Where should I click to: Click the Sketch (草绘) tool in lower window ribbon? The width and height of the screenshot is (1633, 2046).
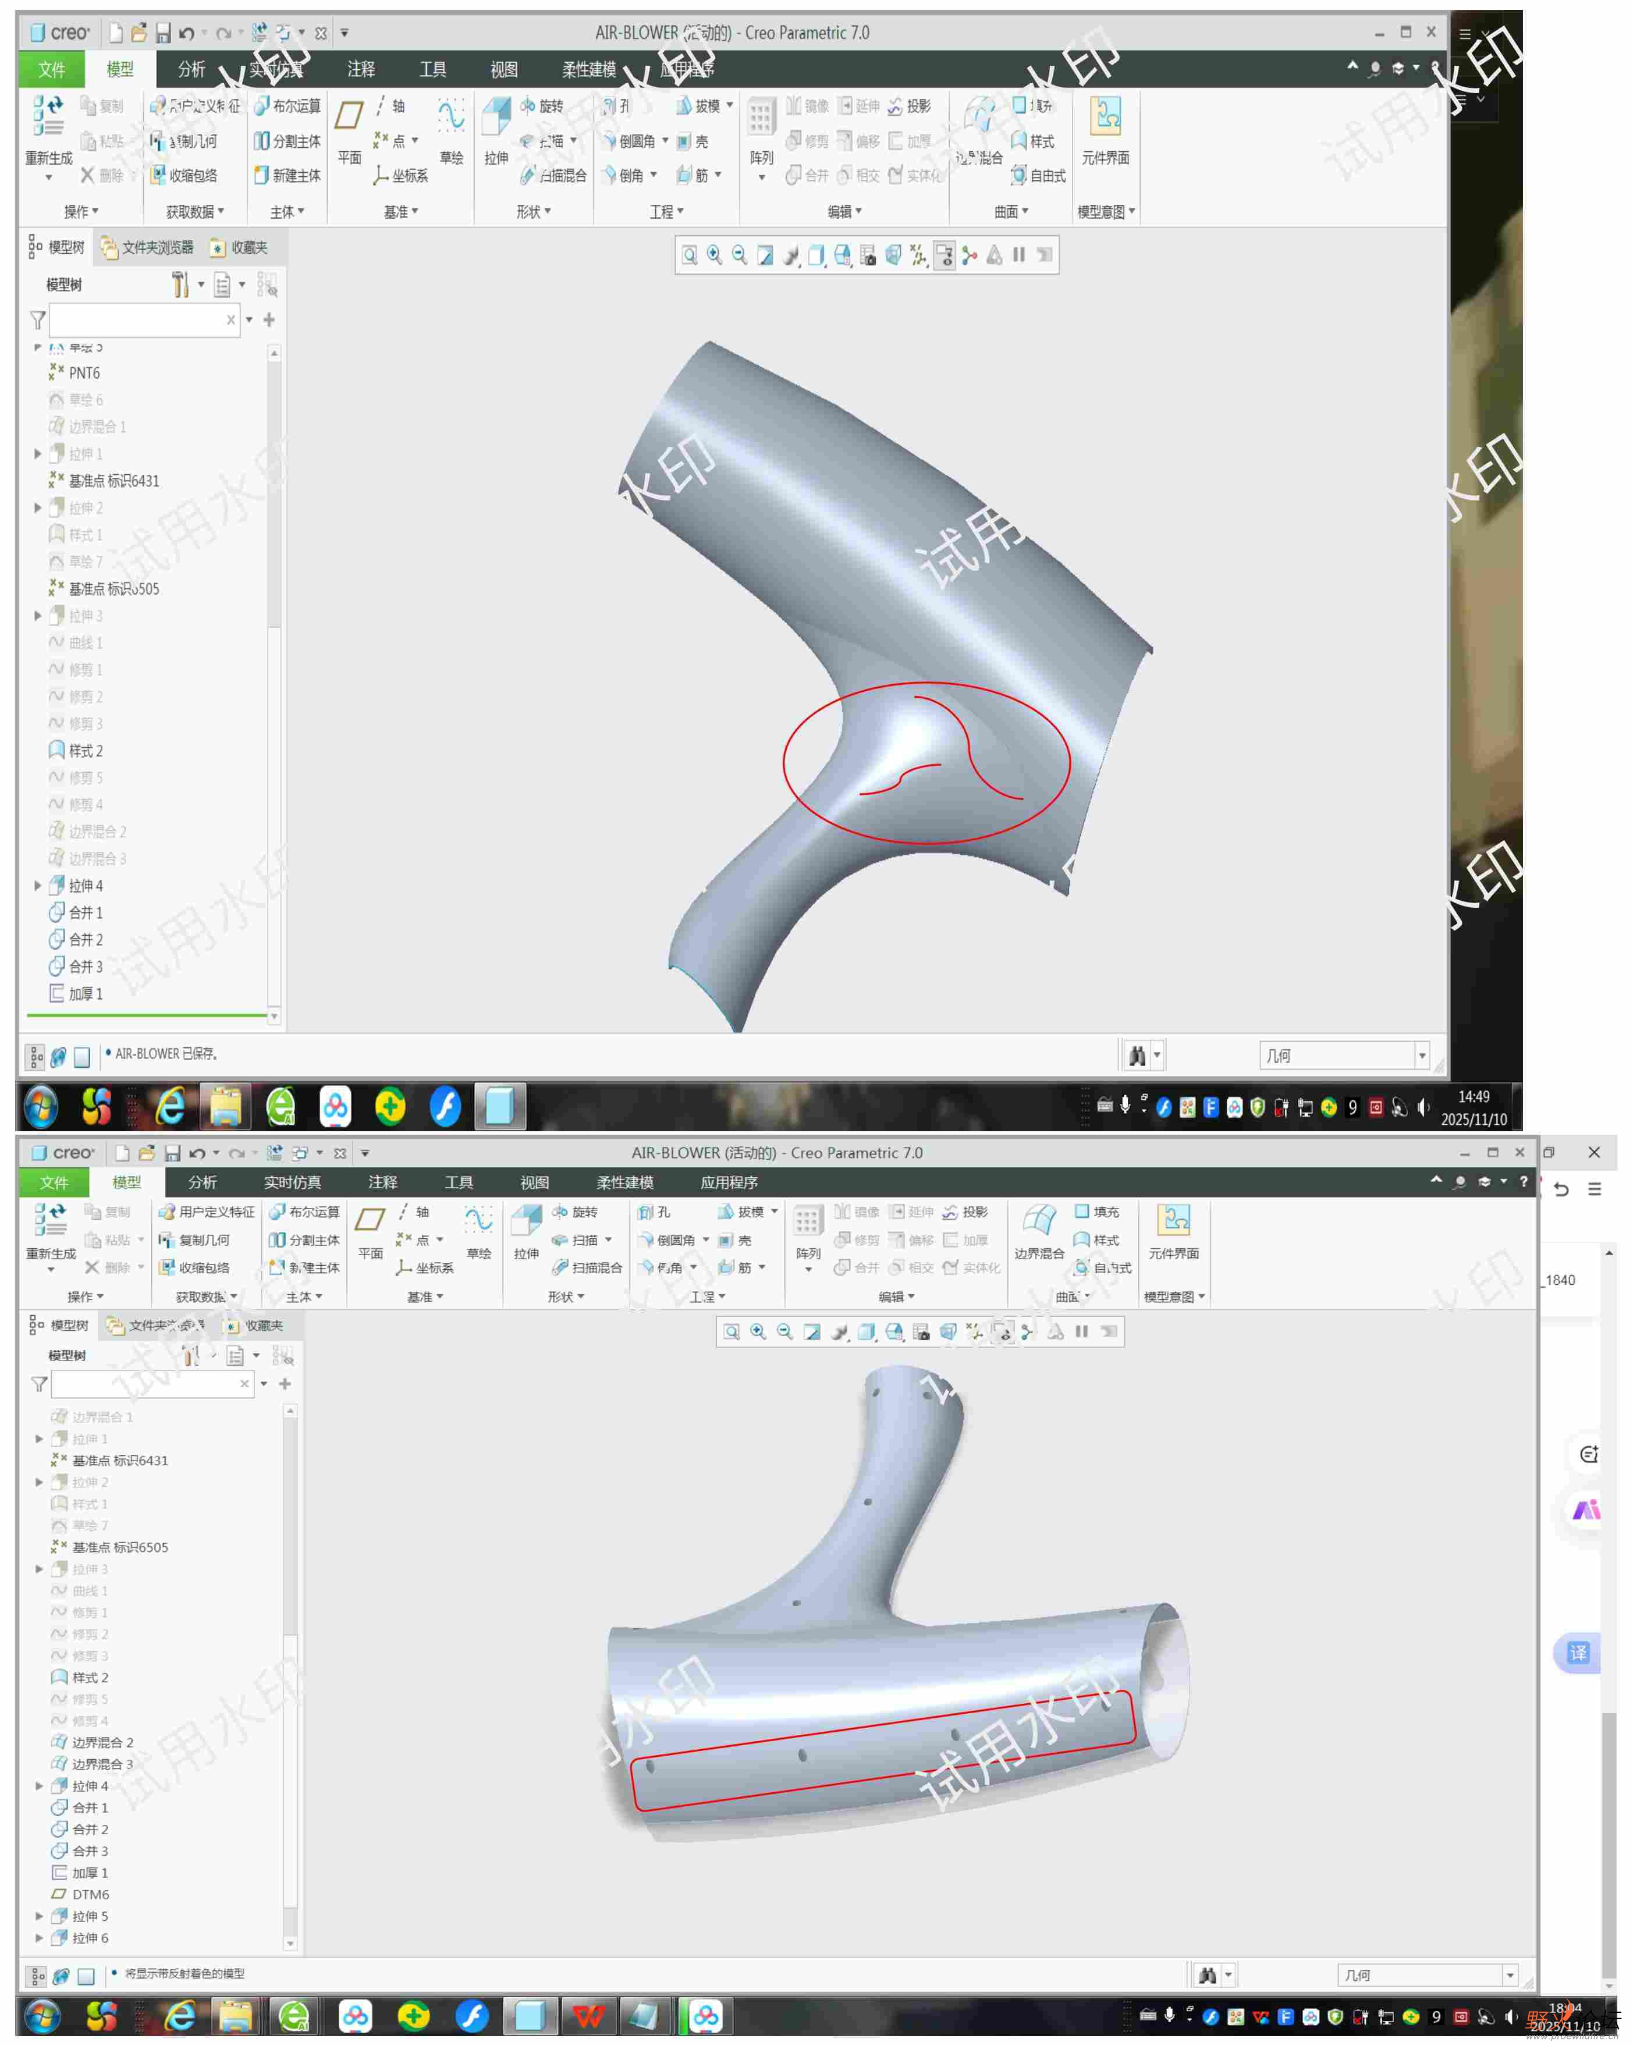[x=478, y=1221]
